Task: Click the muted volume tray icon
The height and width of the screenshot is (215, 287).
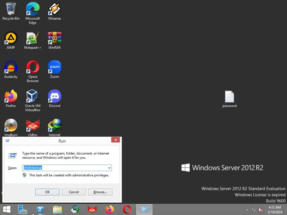Action: pos(261,210)
